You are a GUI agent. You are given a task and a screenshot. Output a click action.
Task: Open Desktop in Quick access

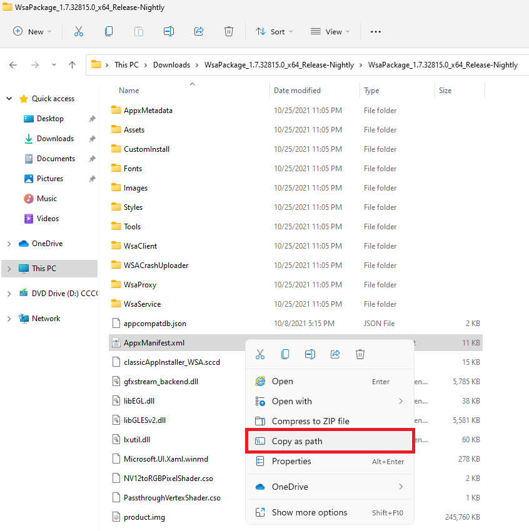pos(50,119)
